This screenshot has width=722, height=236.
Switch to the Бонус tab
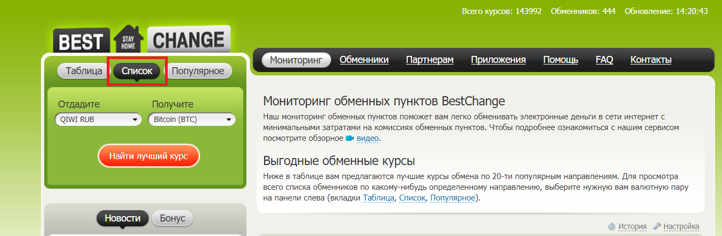click(x=172, y=218)
